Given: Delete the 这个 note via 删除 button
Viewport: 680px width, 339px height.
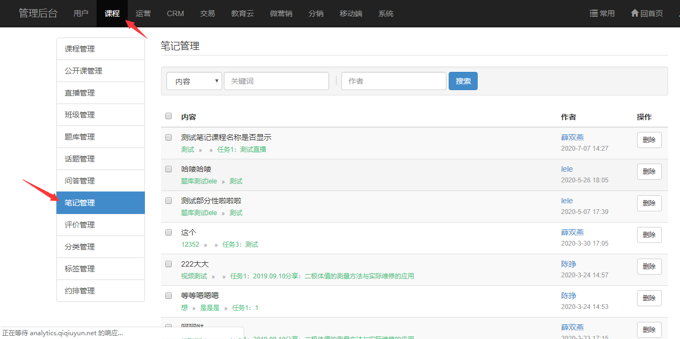Looking at the screenshot, I should click(649, 235).
